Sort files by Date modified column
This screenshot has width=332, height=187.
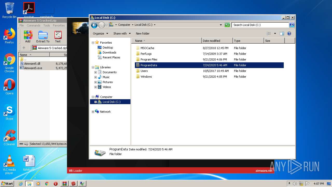tap(217, 41)
